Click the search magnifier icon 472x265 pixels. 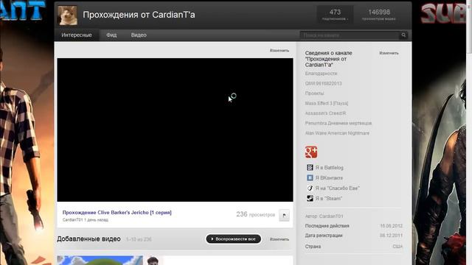(x=403, y=35)
